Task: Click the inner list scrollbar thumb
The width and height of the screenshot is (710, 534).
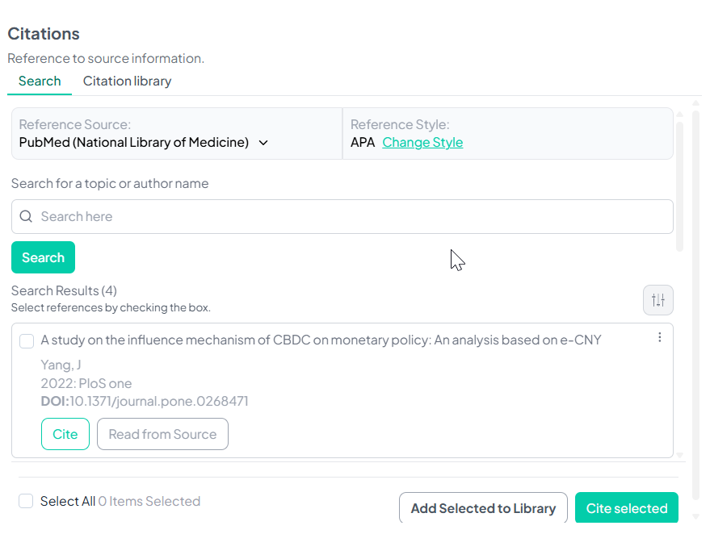Action: point(679,186)
